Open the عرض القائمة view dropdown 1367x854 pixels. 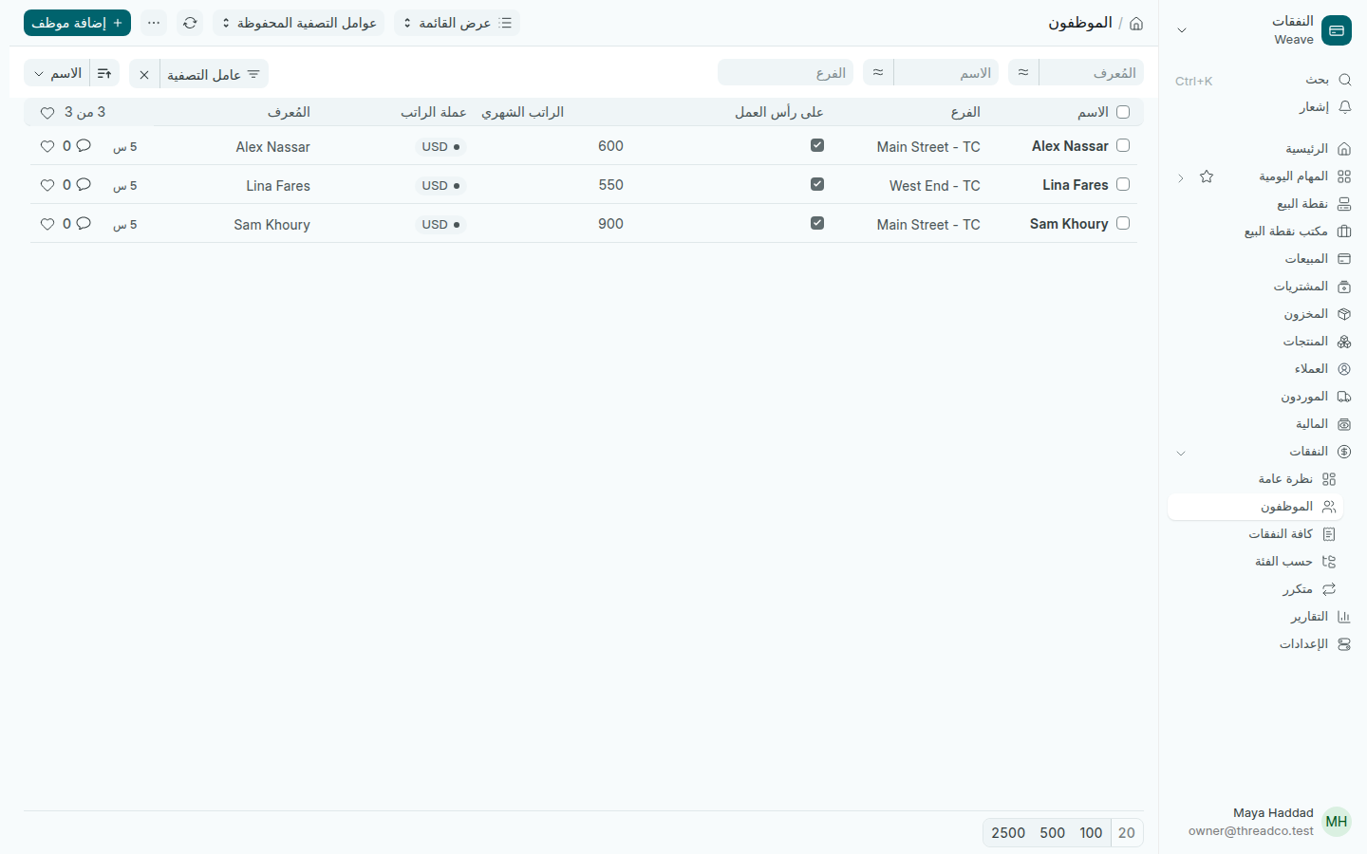457,23
